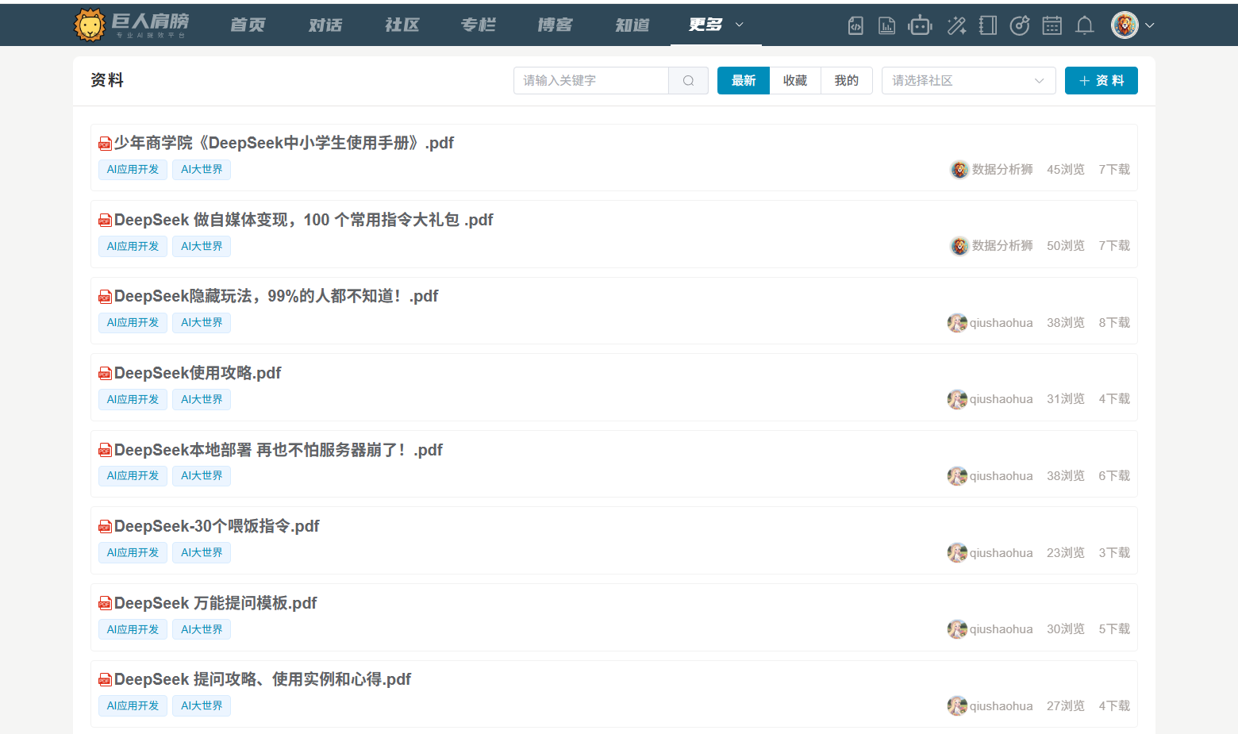Expand the user avatar dropdown arrow
Screen dimensions: 1238x734
tap(1150, 25)
